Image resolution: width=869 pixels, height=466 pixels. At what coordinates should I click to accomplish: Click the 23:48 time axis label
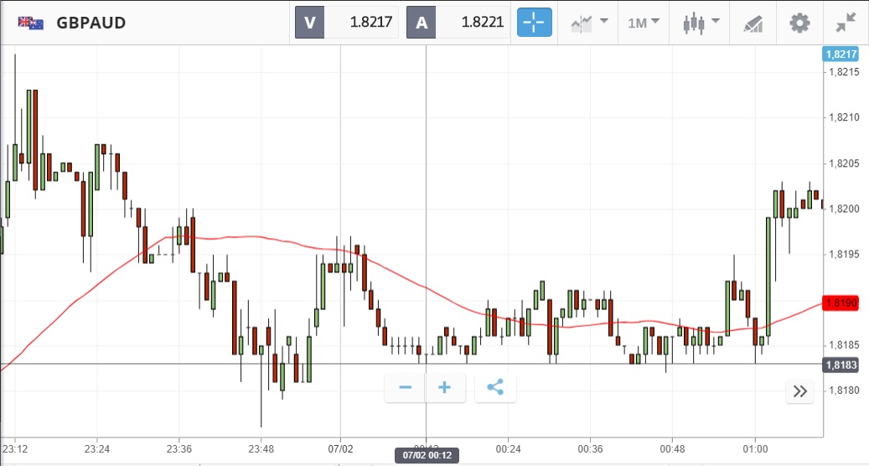click(261, 449)
